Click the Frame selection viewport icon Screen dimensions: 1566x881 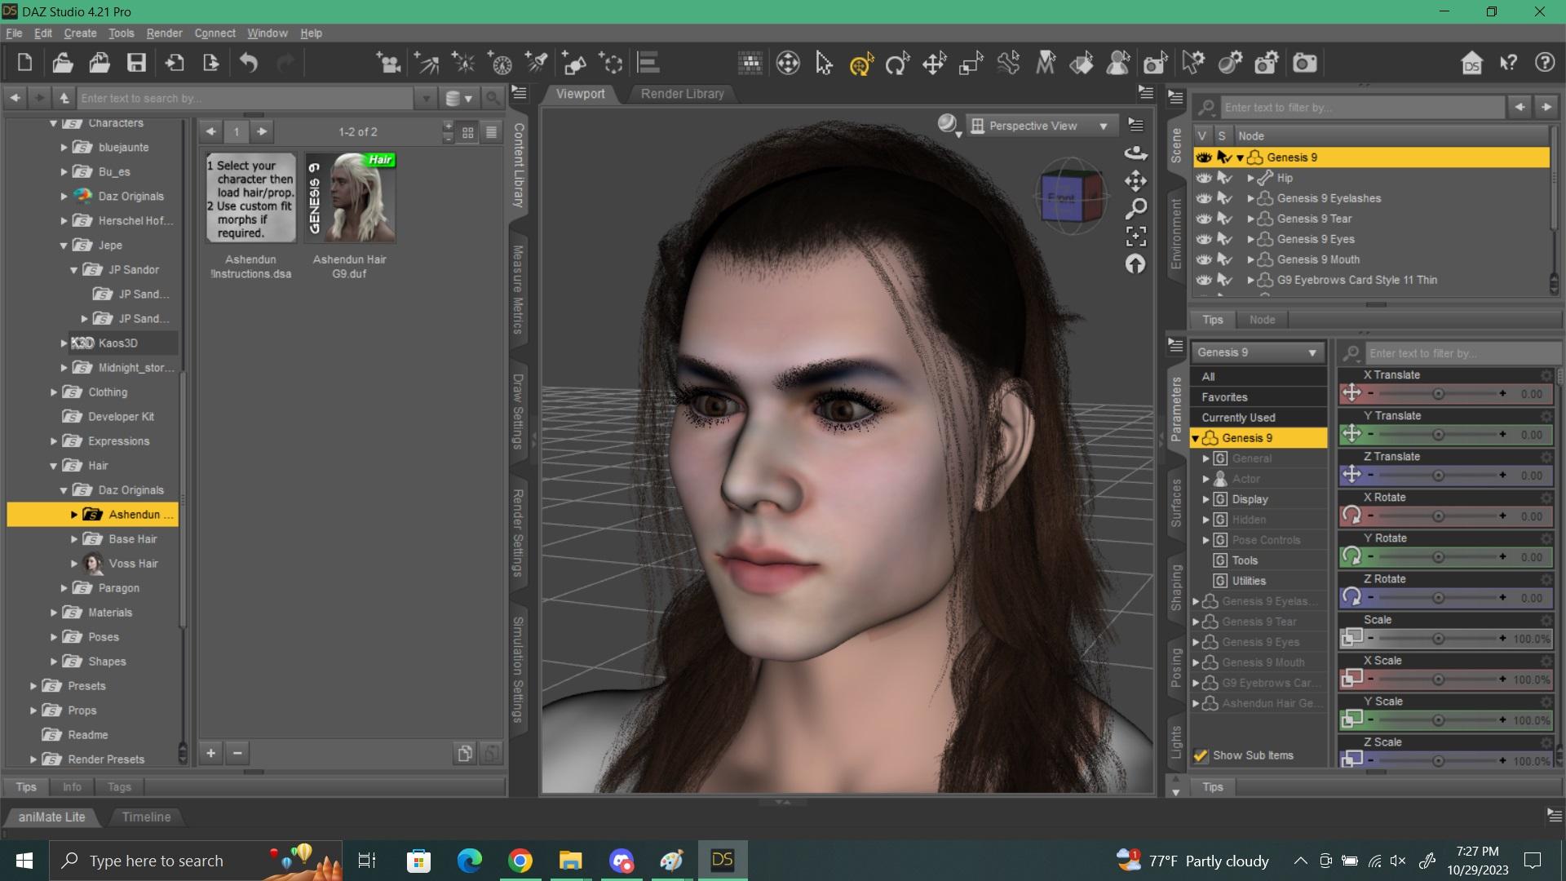click(1135, 237)
